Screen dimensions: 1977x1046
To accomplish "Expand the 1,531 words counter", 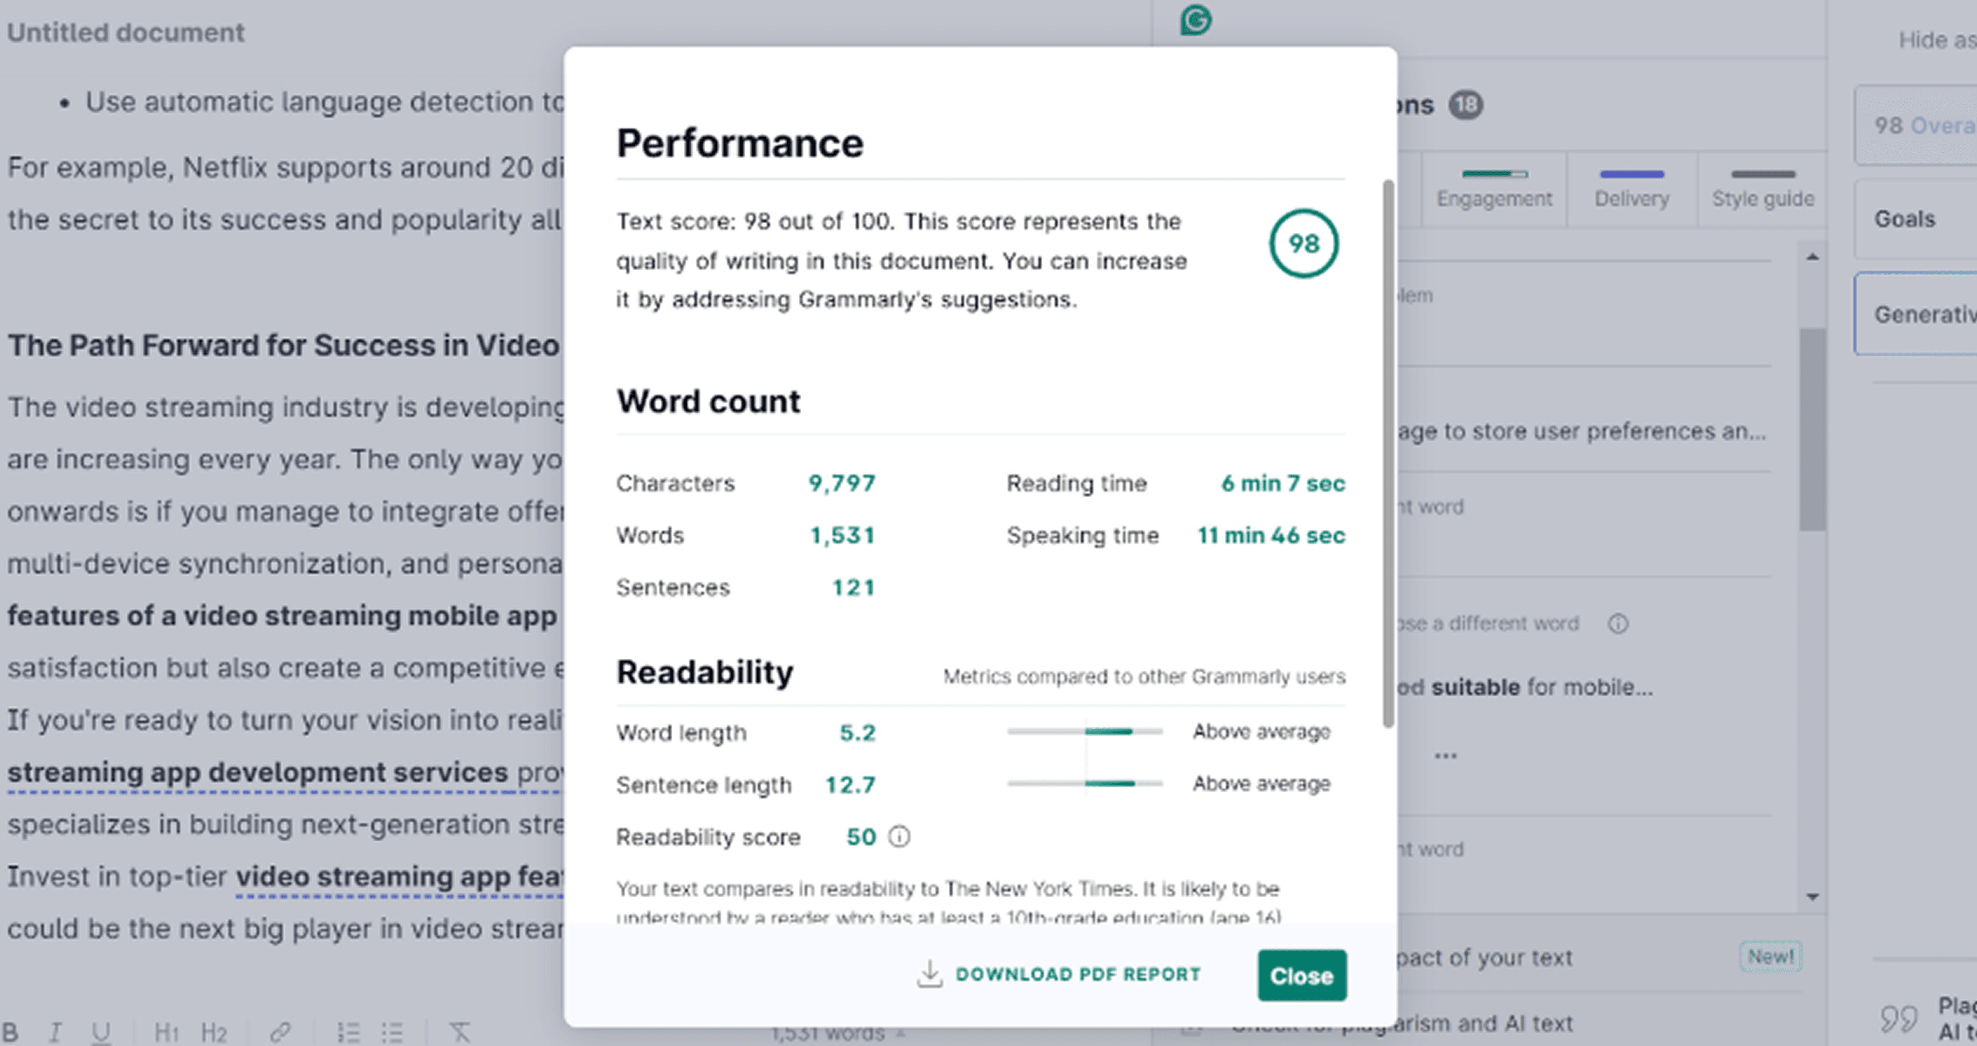I will [838, 1034].
